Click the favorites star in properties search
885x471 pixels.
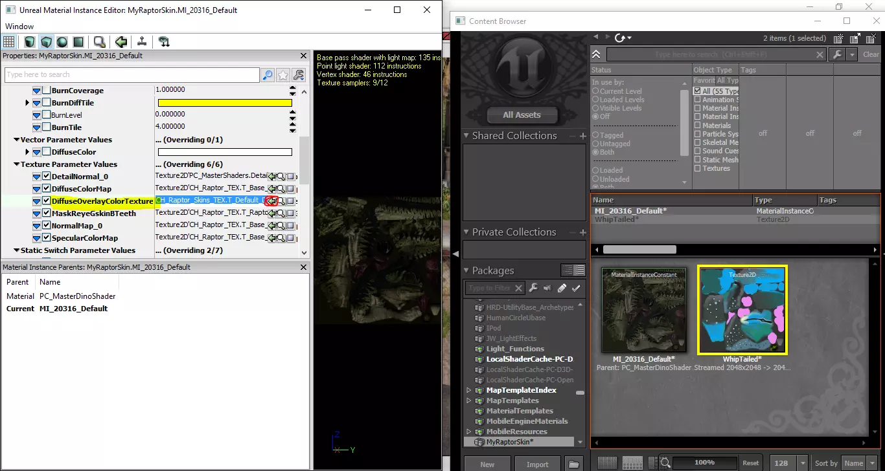(x=283, y=75)
